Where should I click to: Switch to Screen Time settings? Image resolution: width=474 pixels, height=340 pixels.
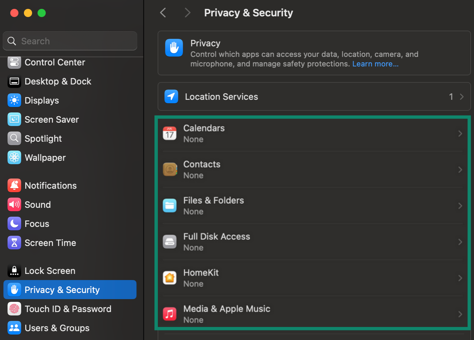point(50,243)
